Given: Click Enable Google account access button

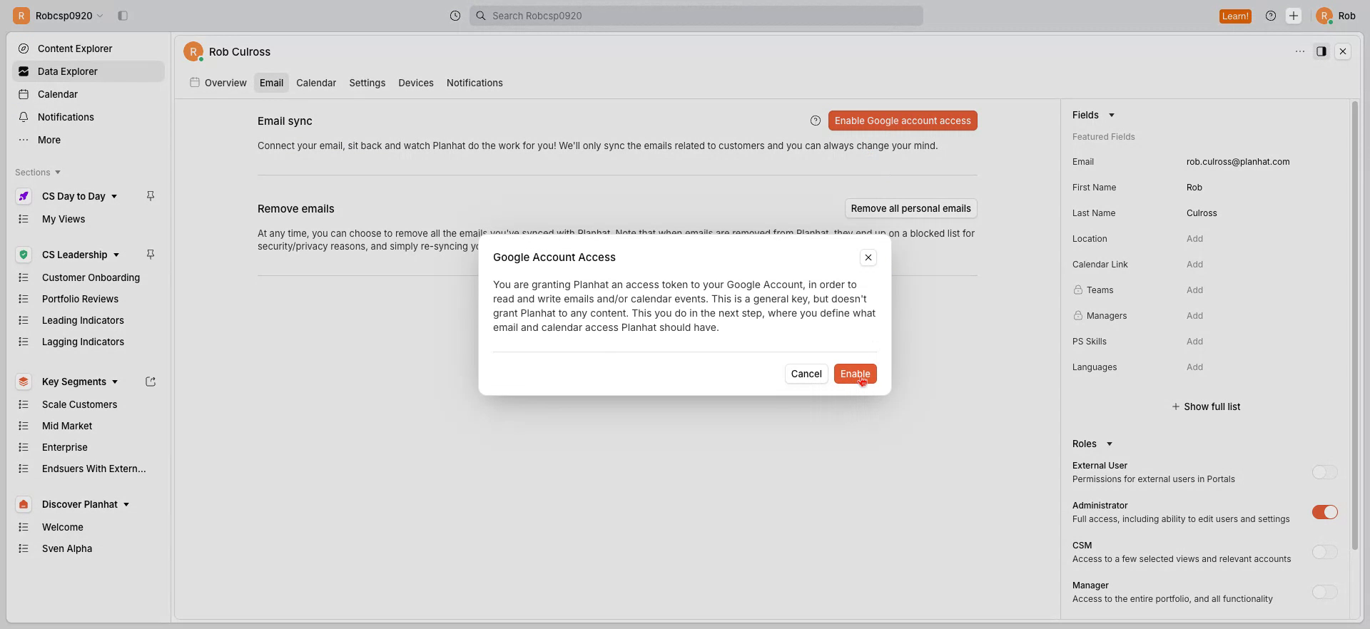Looking at the screenshot, I should click(x=903, y=121).
